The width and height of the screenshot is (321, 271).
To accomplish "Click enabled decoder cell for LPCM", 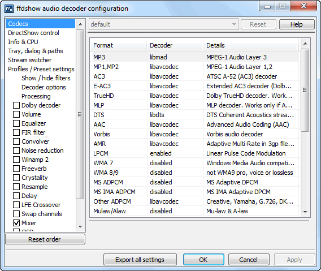I will (175, 153).
